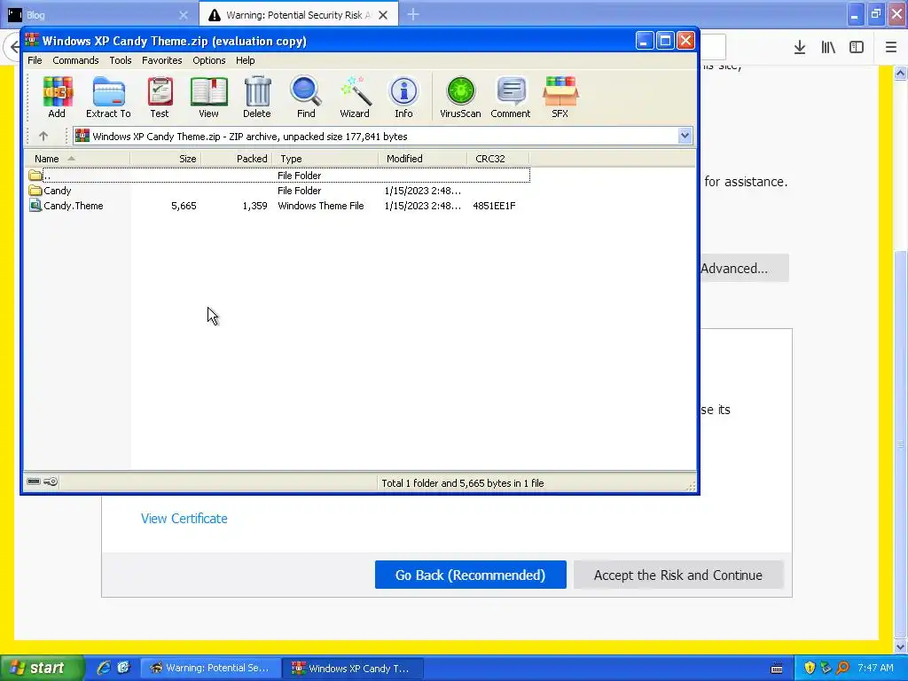Click the Windows start button

tap(42, 668)
